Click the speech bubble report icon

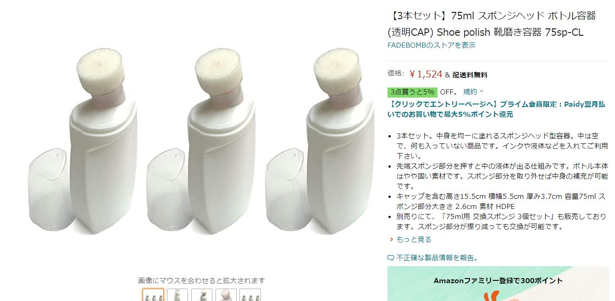pos(391,258)
